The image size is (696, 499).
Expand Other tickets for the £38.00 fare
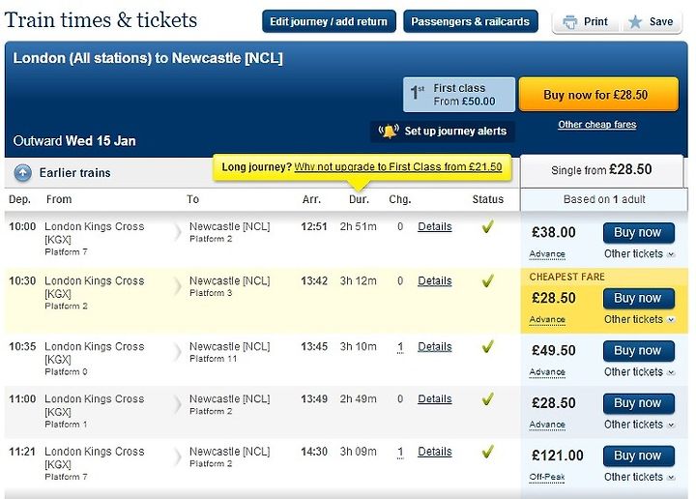tap(639, 254)
